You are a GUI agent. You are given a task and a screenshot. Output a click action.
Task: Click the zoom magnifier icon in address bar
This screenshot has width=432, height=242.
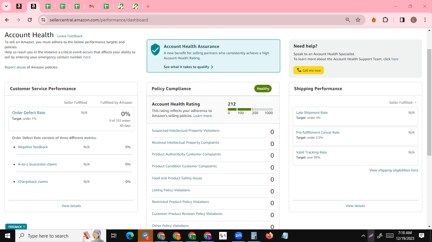[348, 20]
